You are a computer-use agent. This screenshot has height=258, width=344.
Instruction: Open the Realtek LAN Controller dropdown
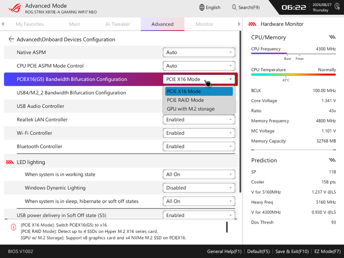(x=199, y=120)
